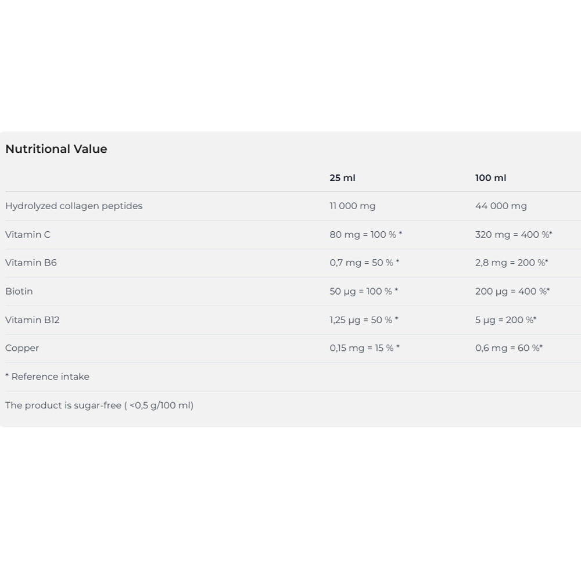
Task: Click the 44 000 mg collagen value
Action: pos(501,206)
